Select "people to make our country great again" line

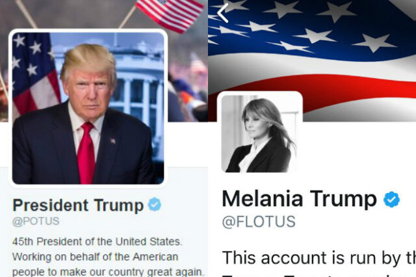[x=109, y=272]
